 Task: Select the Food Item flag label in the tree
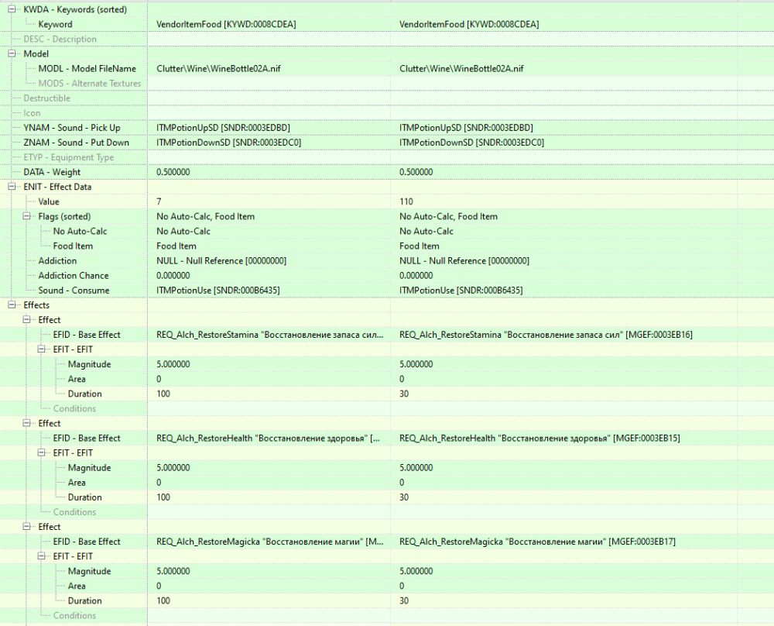coord(73,246)
